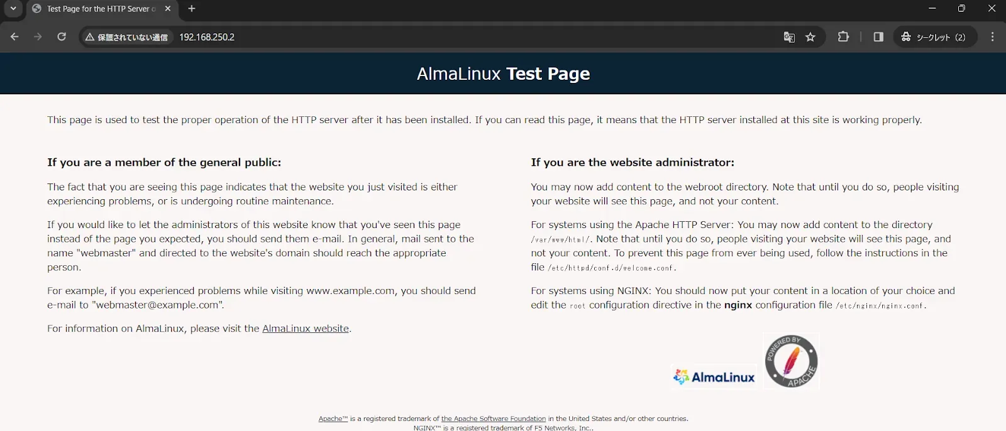This screenshot has width=1006, height=431.
Task: Click the address bar showing 192.168.250.2
Action: coord(440,37)
